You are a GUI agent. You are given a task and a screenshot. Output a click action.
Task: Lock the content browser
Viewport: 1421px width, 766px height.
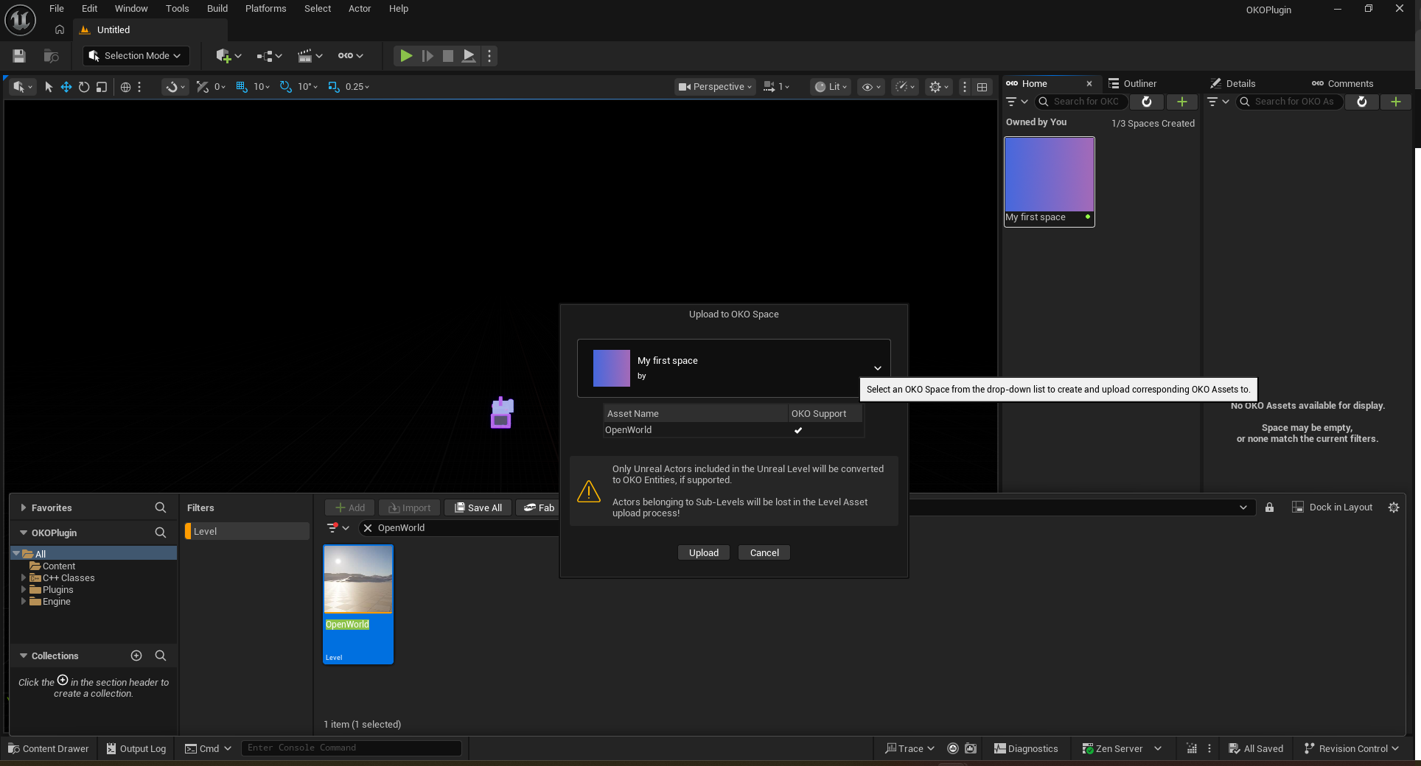[x=1269, y=507]
